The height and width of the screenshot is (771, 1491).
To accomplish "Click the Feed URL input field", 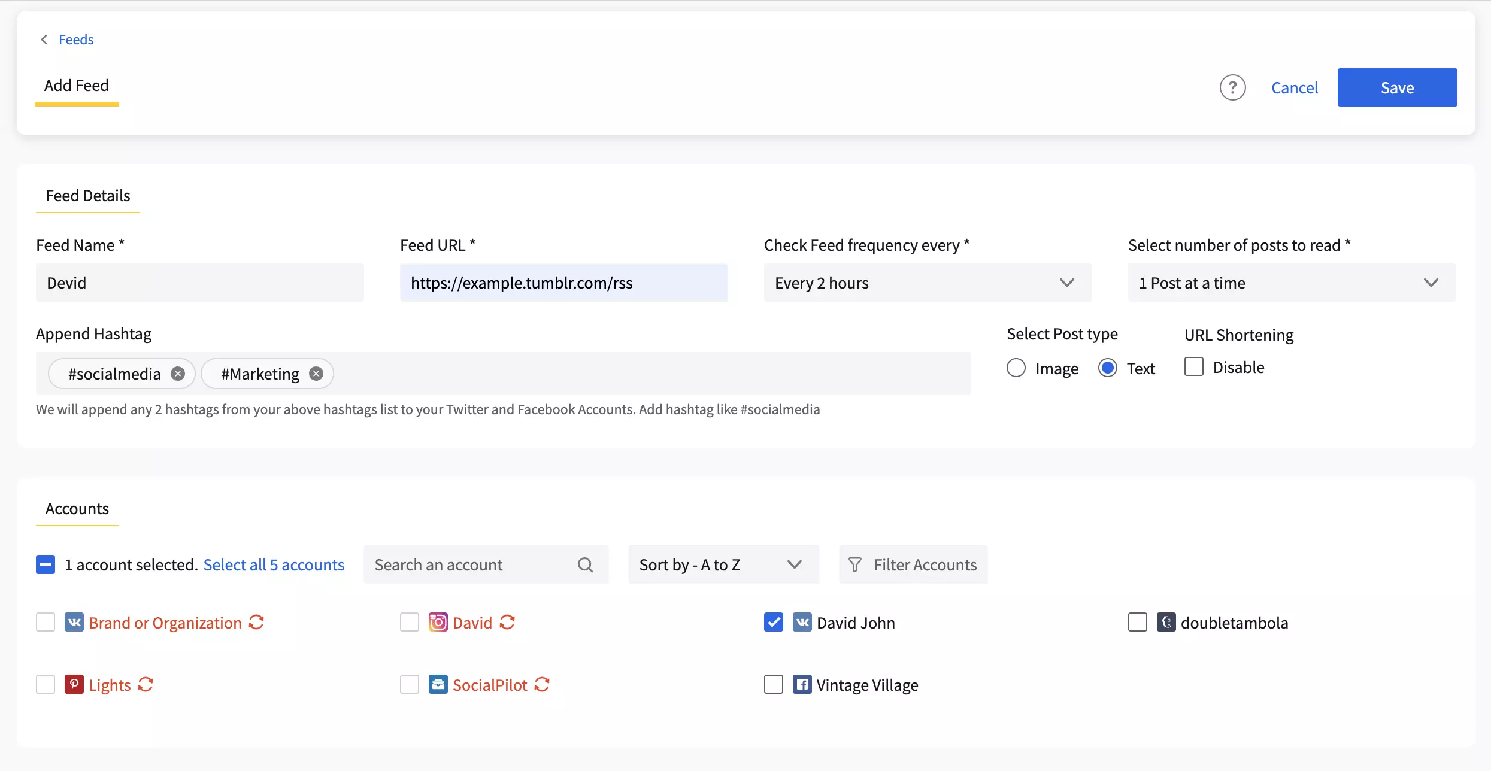I will [x=564, y=283].
